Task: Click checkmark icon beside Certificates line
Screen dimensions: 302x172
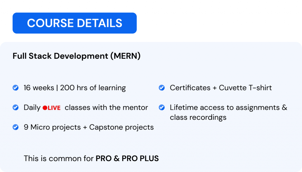Action: pos(162,88)
